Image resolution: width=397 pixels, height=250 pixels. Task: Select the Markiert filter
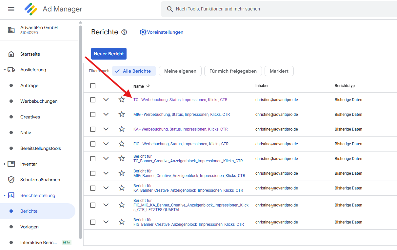click(x=279, y=71)
